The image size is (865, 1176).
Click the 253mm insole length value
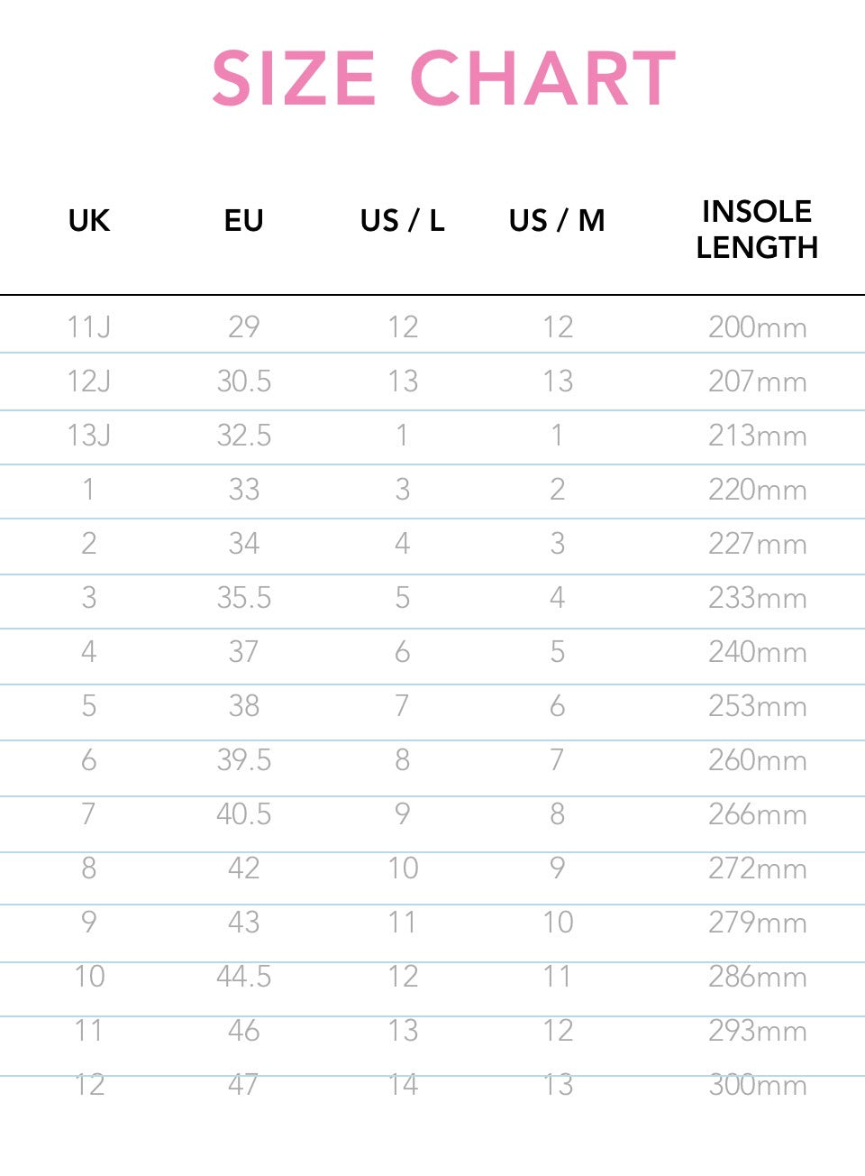click(x=757, y=706)
